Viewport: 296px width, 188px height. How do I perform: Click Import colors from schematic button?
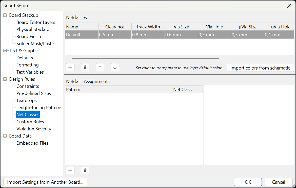[260, 68]
